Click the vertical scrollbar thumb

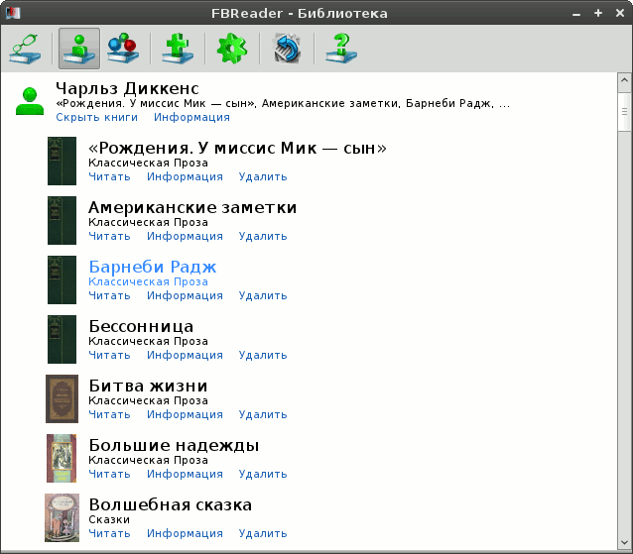click(624, 112)
